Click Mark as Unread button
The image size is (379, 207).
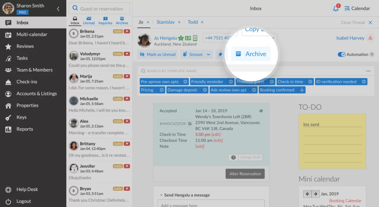pyautogui.click(x=158, y=54)
